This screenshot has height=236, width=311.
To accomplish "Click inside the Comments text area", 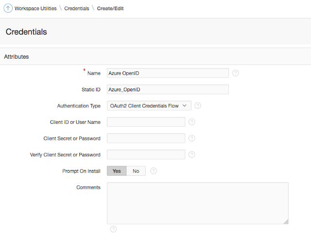I will pyautogui.click(x=197, y=203).
